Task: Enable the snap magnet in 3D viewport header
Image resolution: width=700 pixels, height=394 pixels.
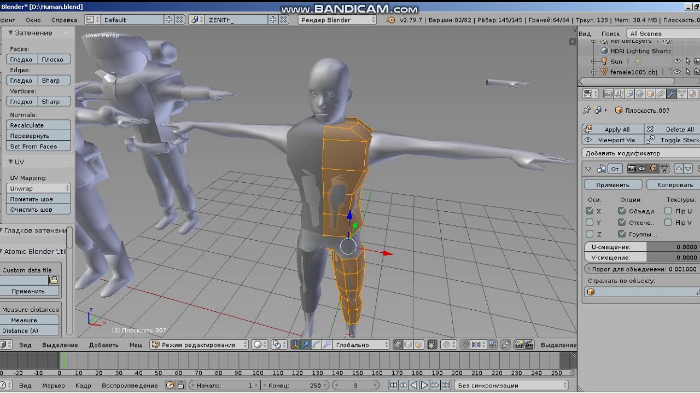Action: pyautogui.click(x=465, y=345)
